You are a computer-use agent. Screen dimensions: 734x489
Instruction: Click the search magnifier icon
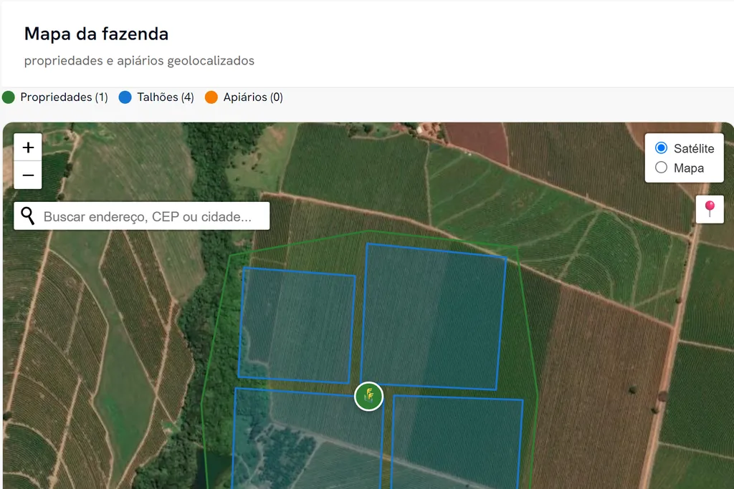pos(28,216)
